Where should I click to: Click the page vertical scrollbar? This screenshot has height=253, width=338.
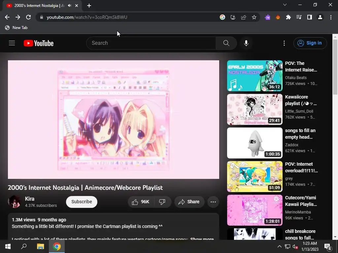click(x=335, y=67)
